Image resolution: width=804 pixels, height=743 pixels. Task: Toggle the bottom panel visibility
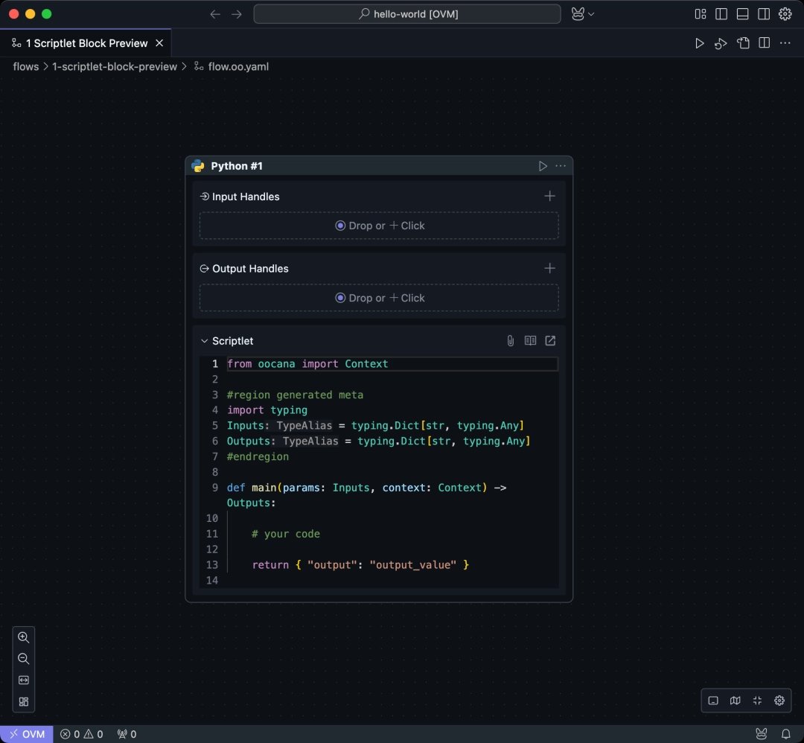click(743, 13)
